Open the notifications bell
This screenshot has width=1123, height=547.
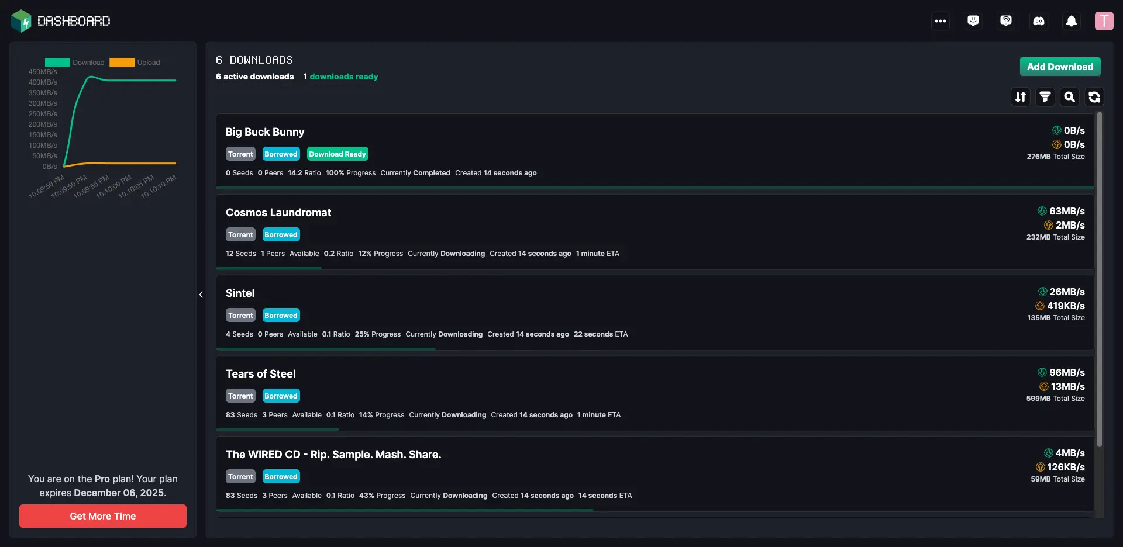tap(1072, 21)
